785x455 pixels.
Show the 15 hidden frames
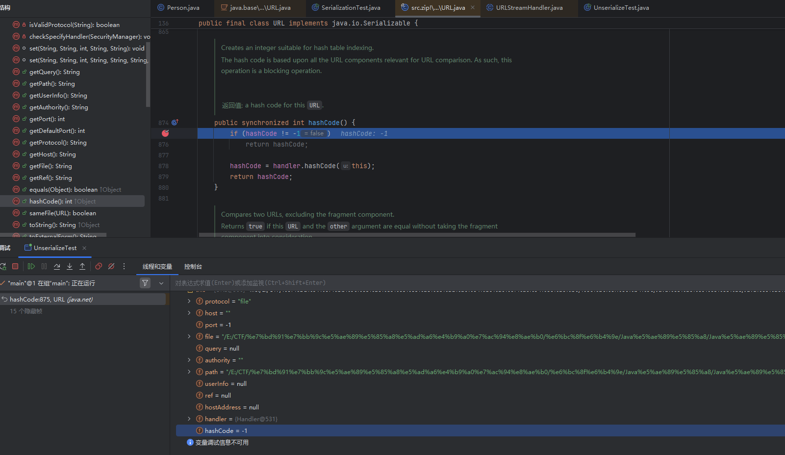click(26, 311)
